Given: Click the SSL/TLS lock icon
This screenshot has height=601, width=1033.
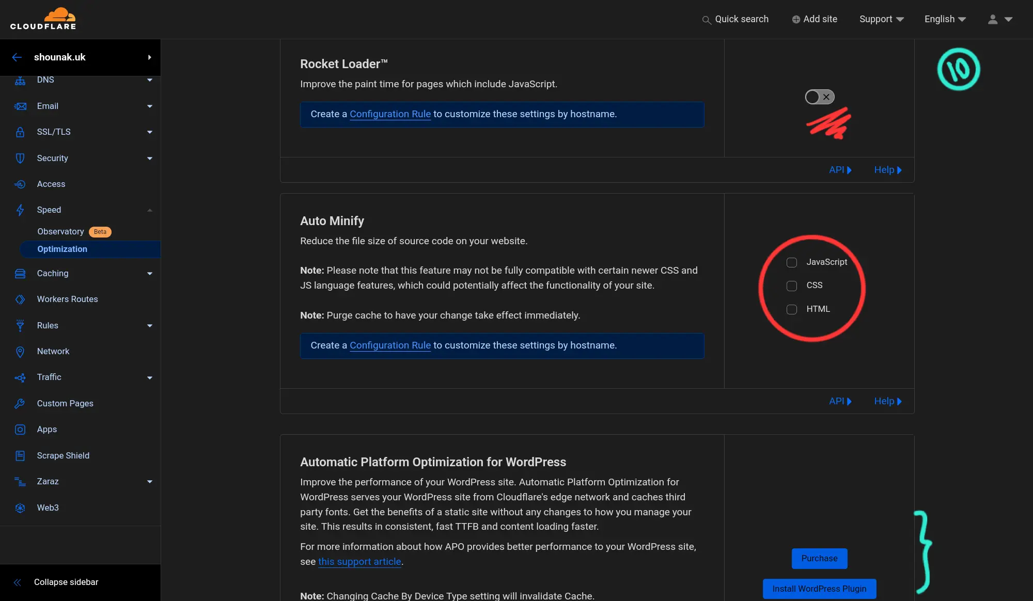Looking at the screenshot, I should pyautogui.click(x=20, y=132).
